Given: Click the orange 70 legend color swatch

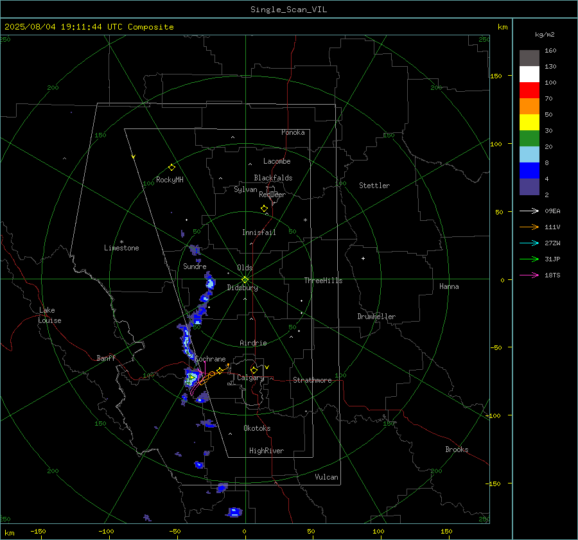Looking at the screenshot, I should [x=529, y=107].
